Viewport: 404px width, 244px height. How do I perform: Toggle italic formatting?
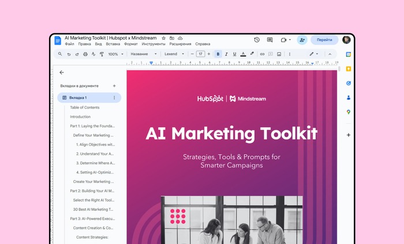point(226,54)
